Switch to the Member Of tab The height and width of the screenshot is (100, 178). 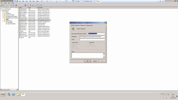(x=83, y=25)
